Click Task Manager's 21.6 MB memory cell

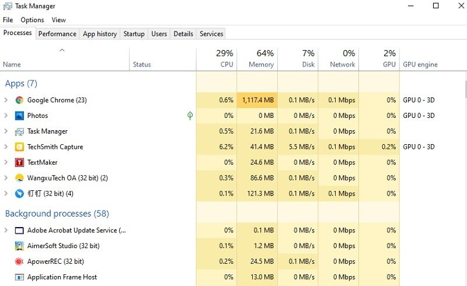pos(257,131)
